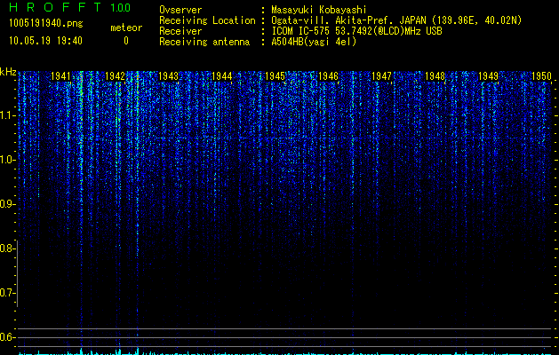Click the 1947 time marker

[381, 76]
